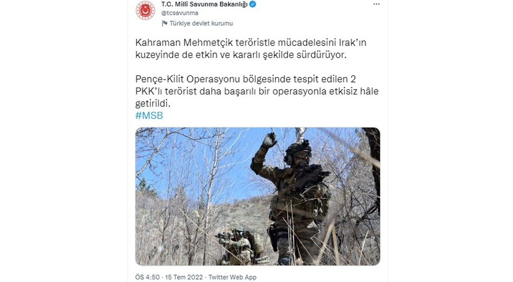Open the Twitter Web App source link
This screenshot has width=513, height=282.
[x=232, y=277]
